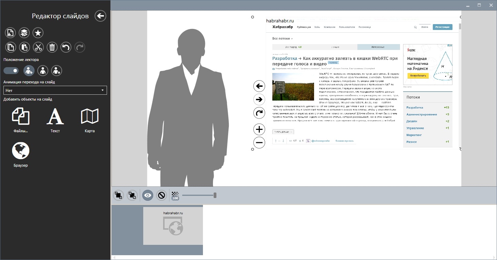The width and height of the screenshot is (497, 260).
Task: Click the star favorites icon
Action: point(38,33)
